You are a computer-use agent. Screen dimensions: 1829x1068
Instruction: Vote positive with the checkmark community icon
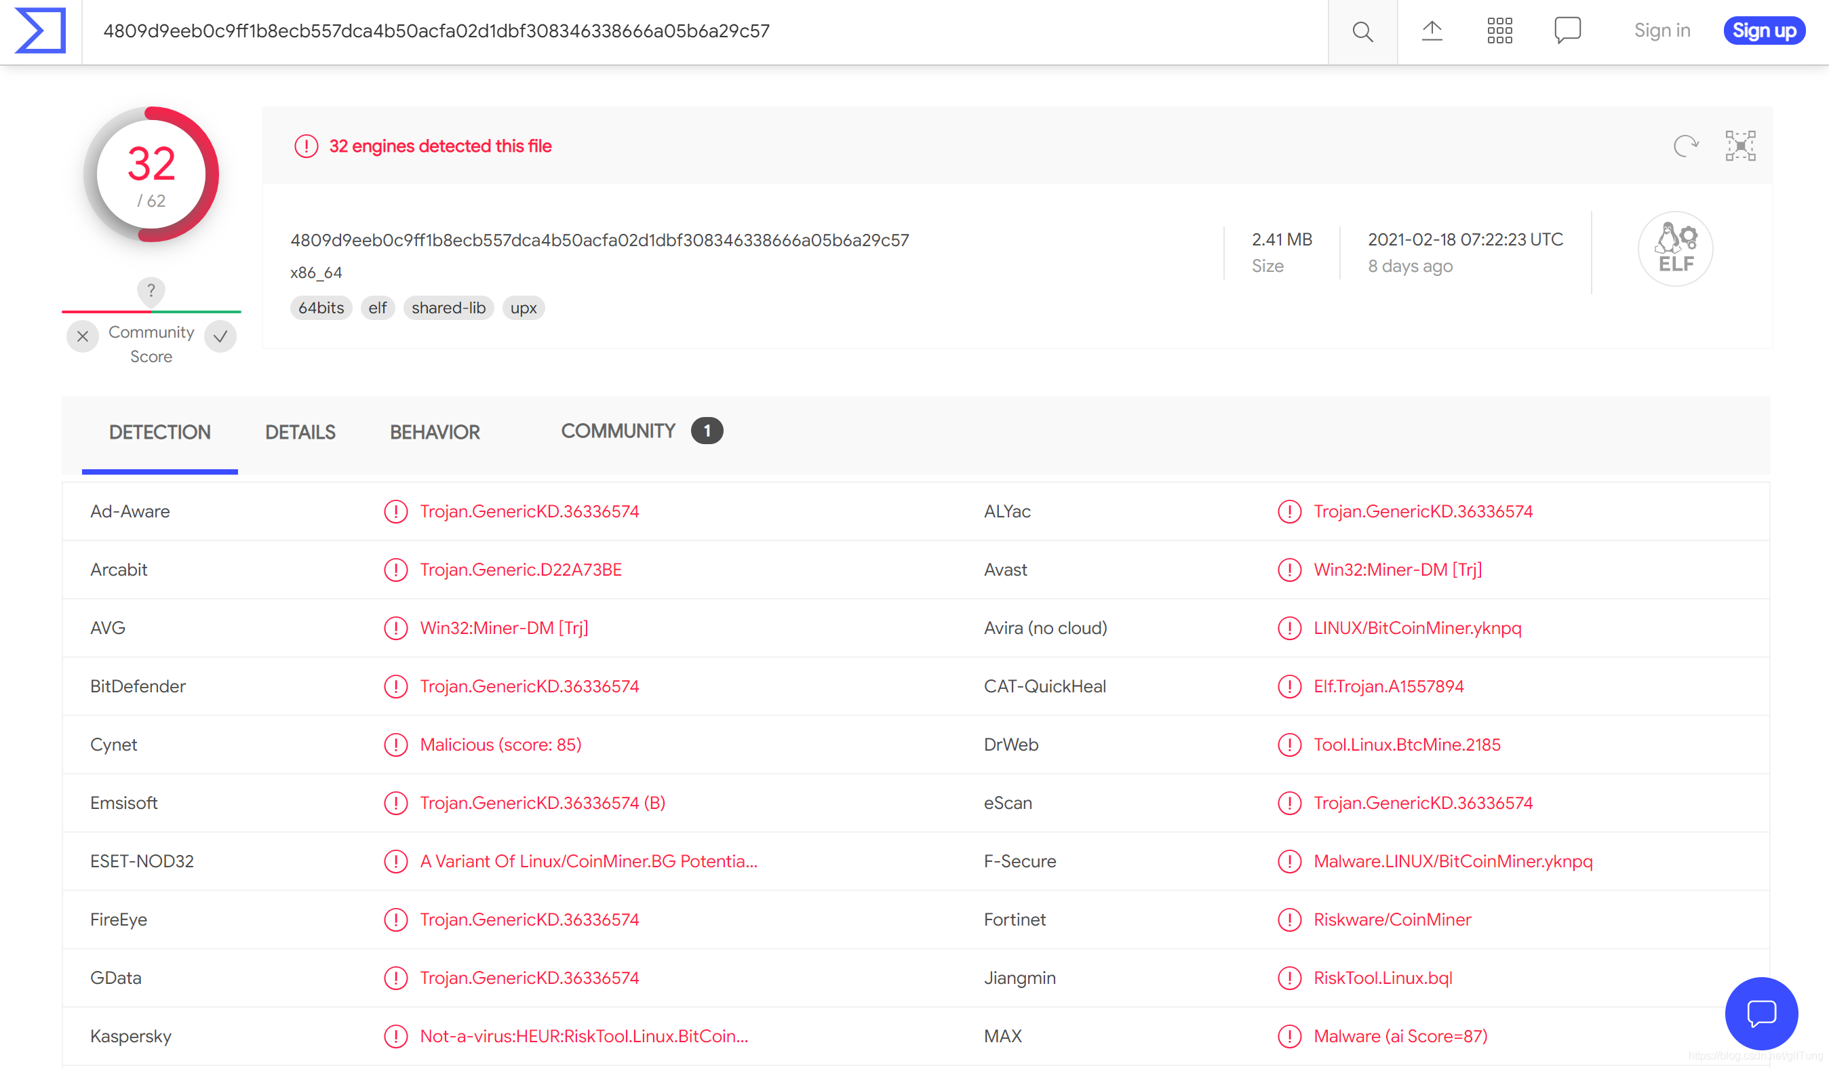coord(220,336)
